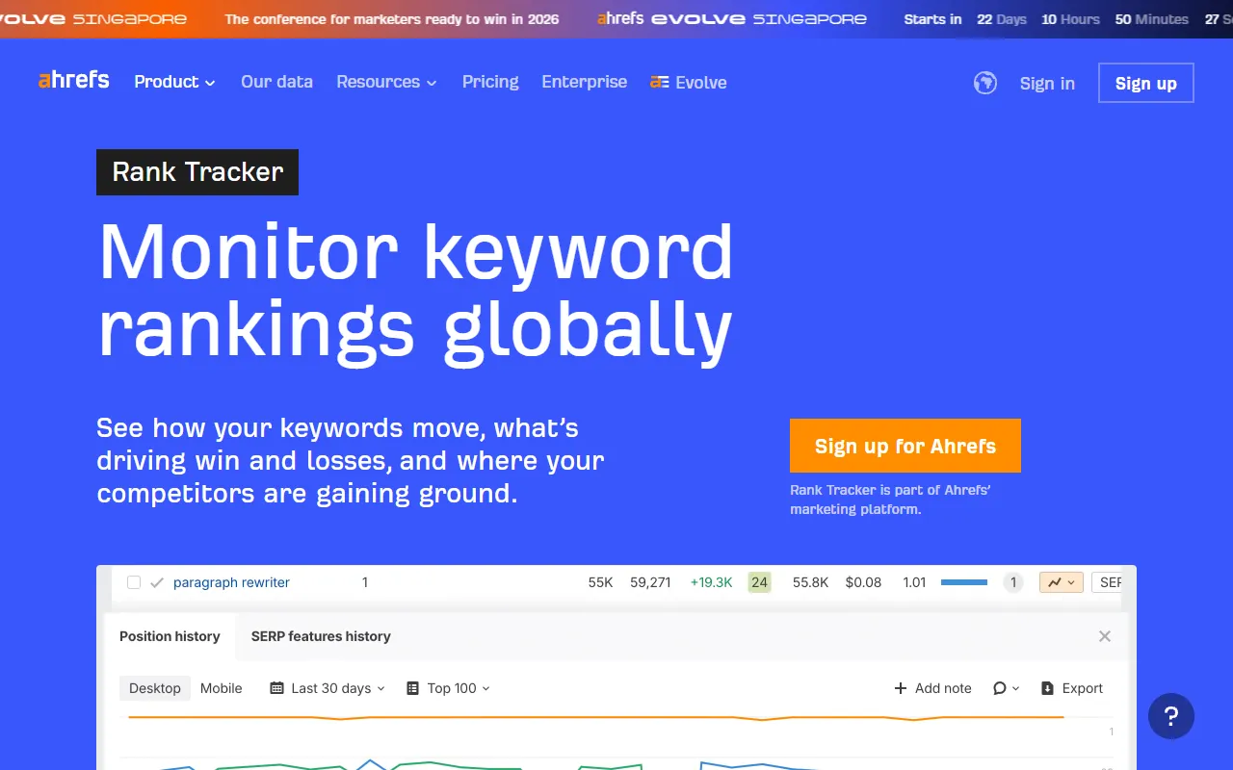Click the Export button text

coord(1083,688)
